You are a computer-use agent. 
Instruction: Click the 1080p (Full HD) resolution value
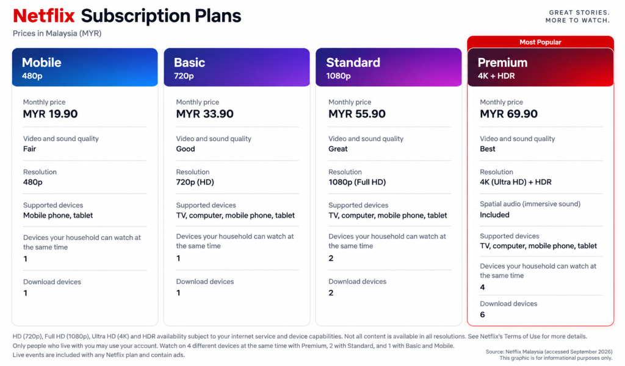click(357, 182)
